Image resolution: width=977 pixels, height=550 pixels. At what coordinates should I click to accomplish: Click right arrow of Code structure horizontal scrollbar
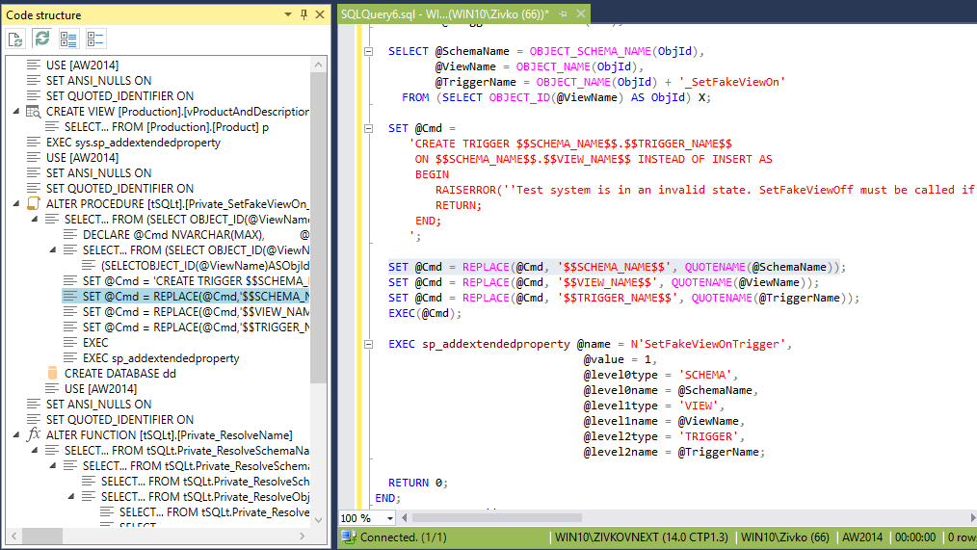click(x=303, y=536)
